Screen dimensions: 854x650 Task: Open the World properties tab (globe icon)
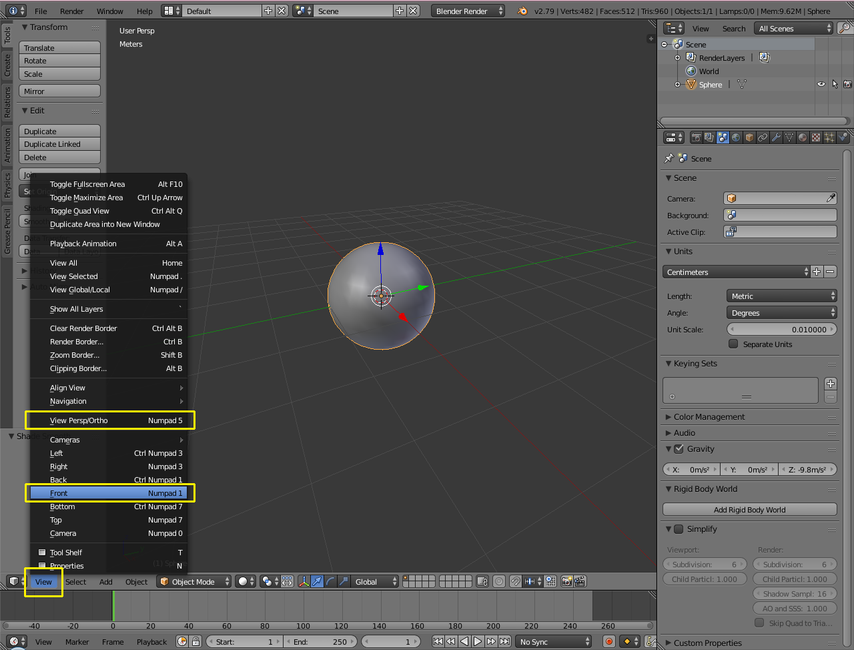(736, 137)
